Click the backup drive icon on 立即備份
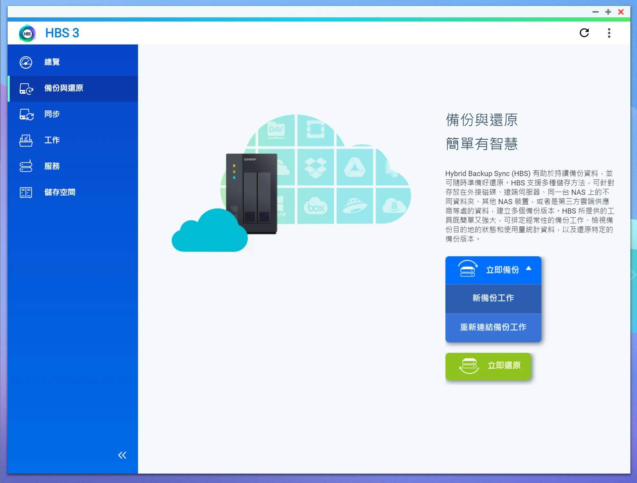This screenshot has height=483, width=637. (x=468, y=269)
